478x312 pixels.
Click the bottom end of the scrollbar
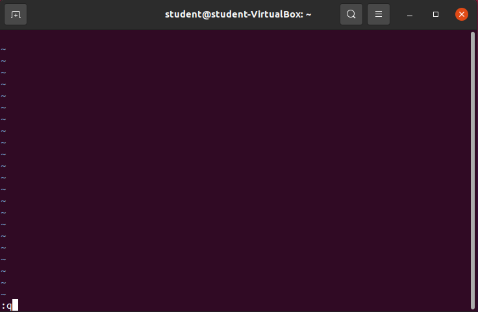473,307
